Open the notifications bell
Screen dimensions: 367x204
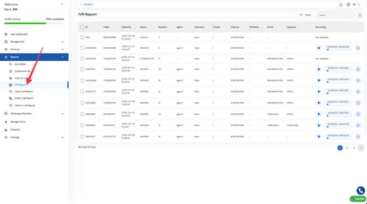pos(341,4)
